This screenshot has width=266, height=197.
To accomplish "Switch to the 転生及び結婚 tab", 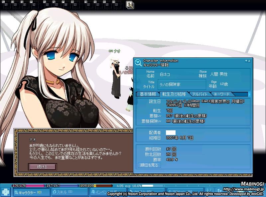I will pos(174,94).
